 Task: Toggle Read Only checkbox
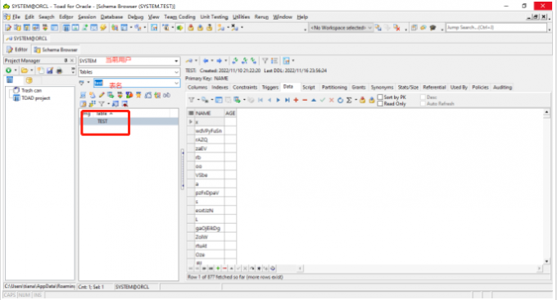click(380, 104)
